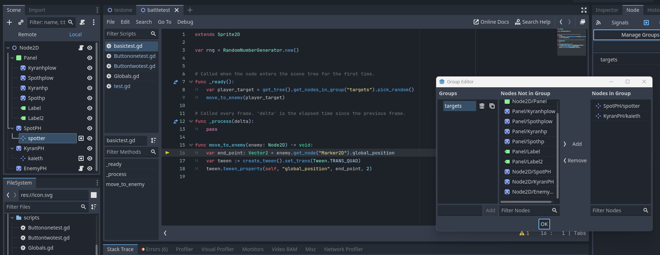This screenshot has height=255, width=660.
Task: Add new scene tab plus icon
Action: [190, 10]
